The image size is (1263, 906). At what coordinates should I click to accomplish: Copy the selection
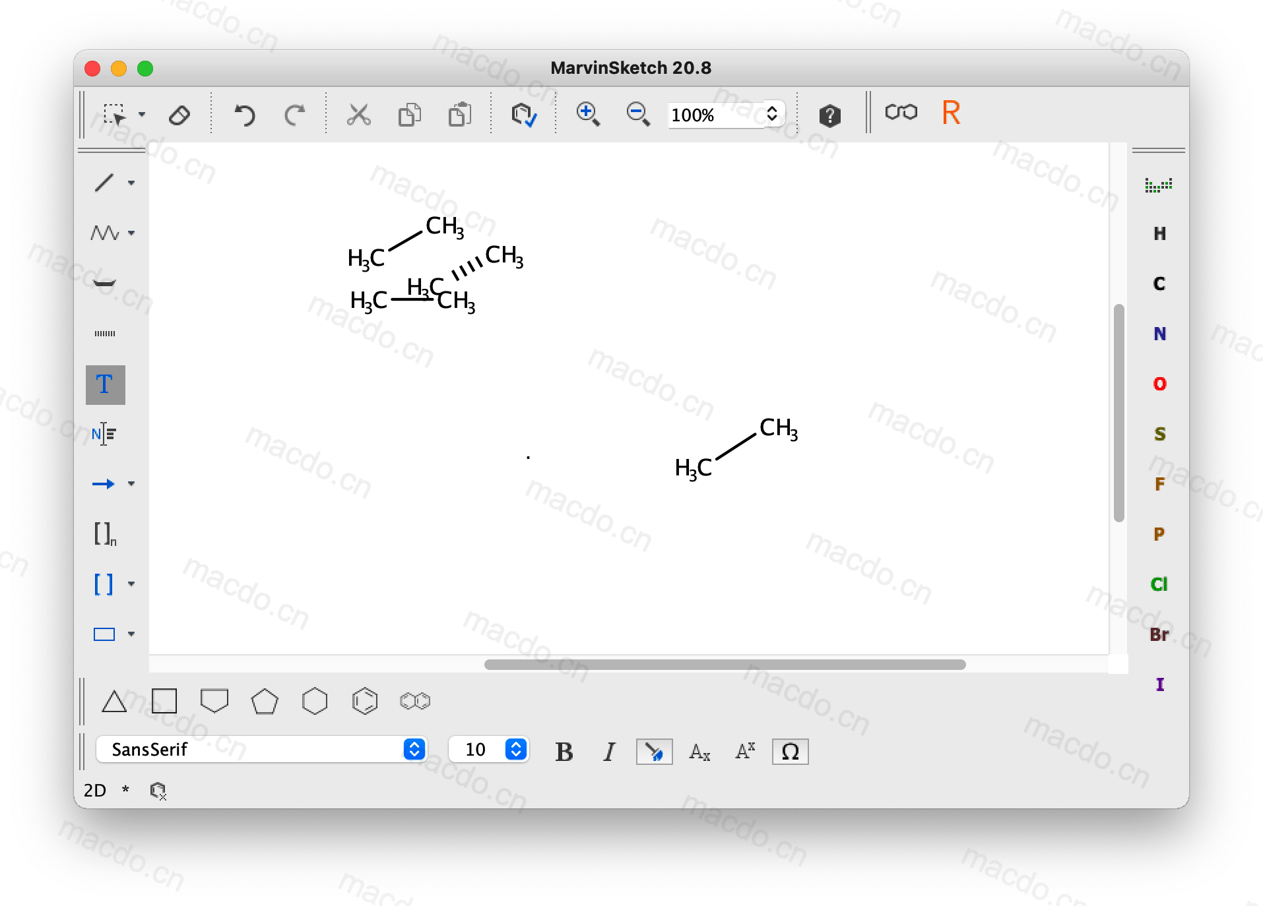(409, 115)
